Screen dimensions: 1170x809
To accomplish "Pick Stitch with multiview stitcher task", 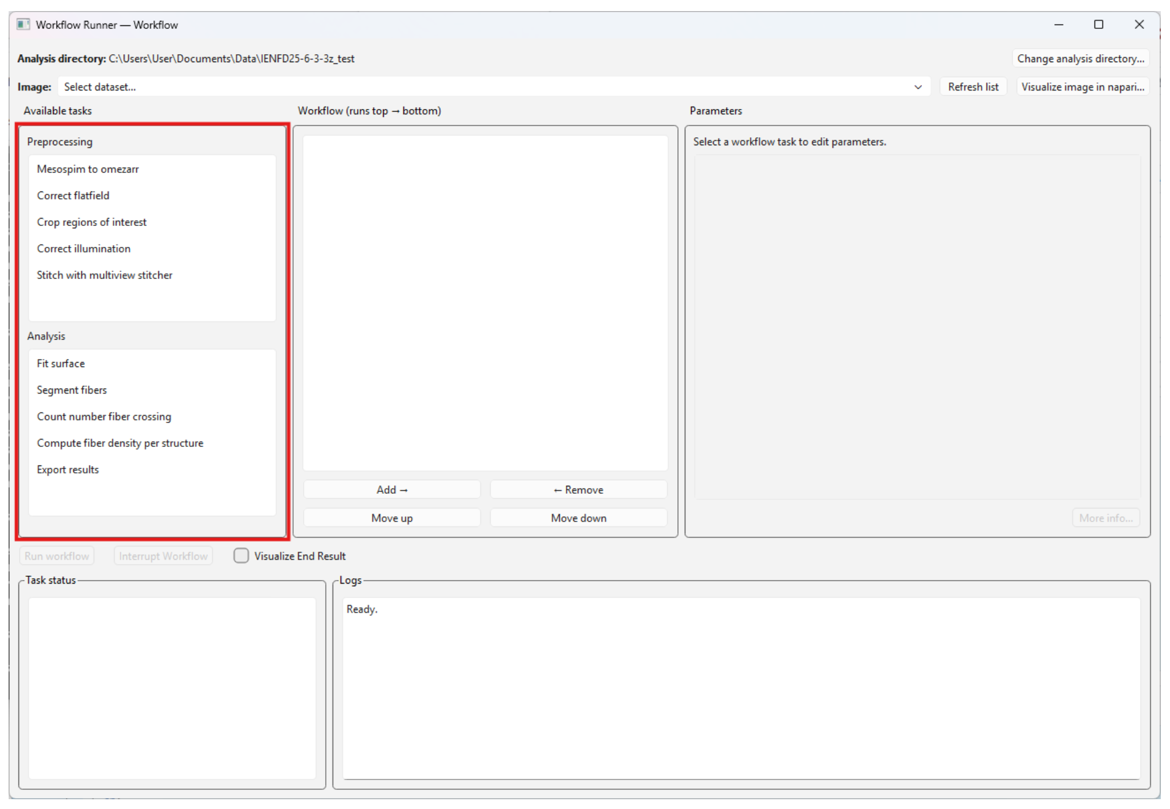I will pyautogui.click(x=105, y=275).
